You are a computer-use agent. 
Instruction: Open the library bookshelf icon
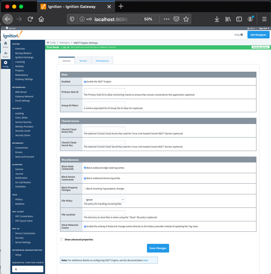tap(228, 19)
